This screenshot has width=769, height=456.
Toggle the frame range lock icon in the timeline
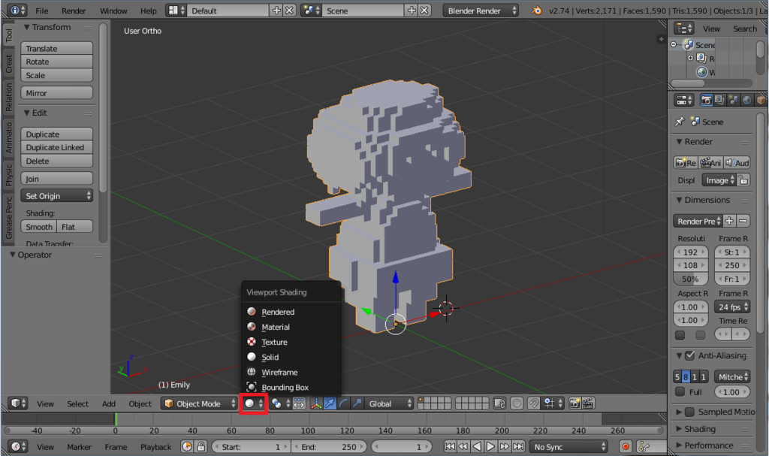point(201,447)
